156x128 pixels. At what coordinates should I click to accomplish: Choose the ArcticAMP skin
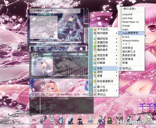click(x=127, y=14)
